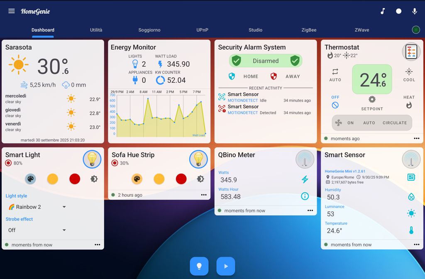Switch to the ZigBee tab
The width and height of the screenshot is (425, 279).
point(309,30)
